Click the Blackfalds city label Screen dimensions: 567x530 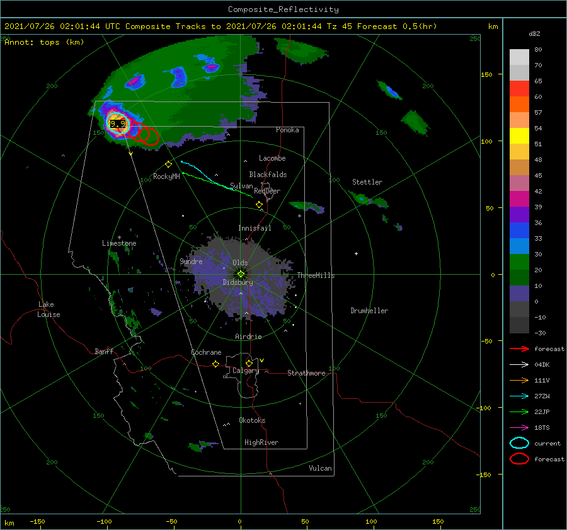click(268, 175)
